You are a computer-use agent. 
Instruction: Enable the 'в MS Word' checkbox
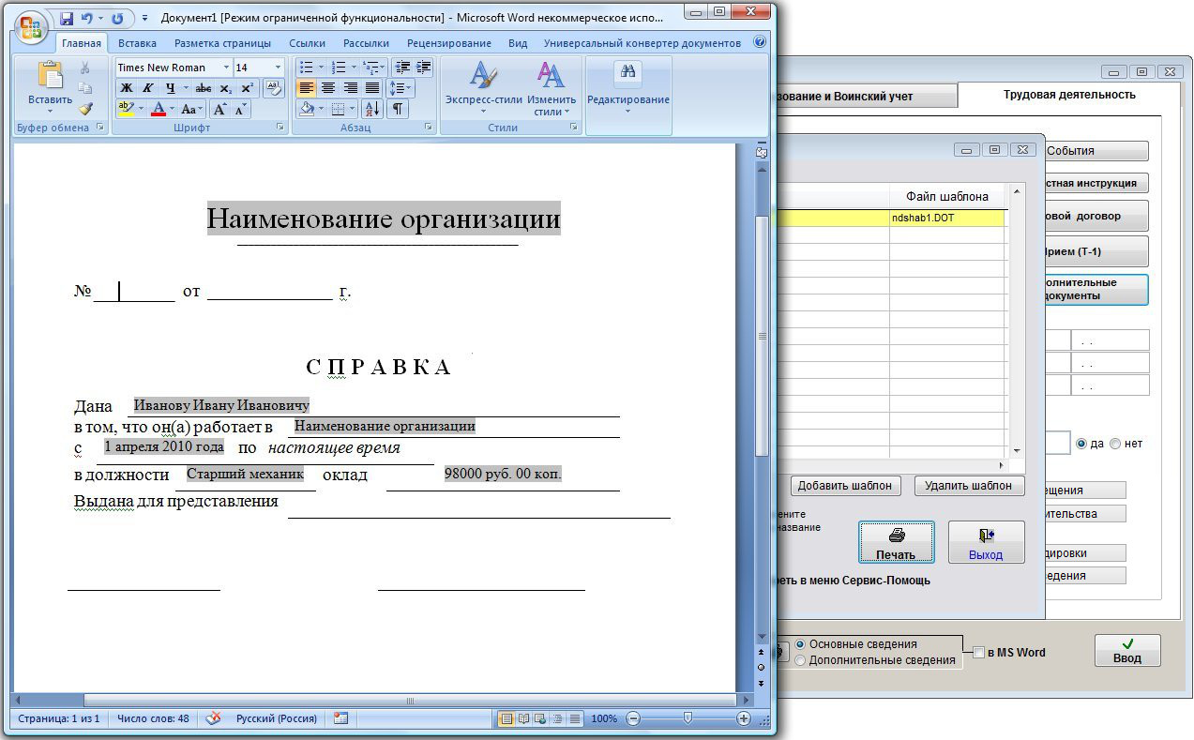click(979, 653)
